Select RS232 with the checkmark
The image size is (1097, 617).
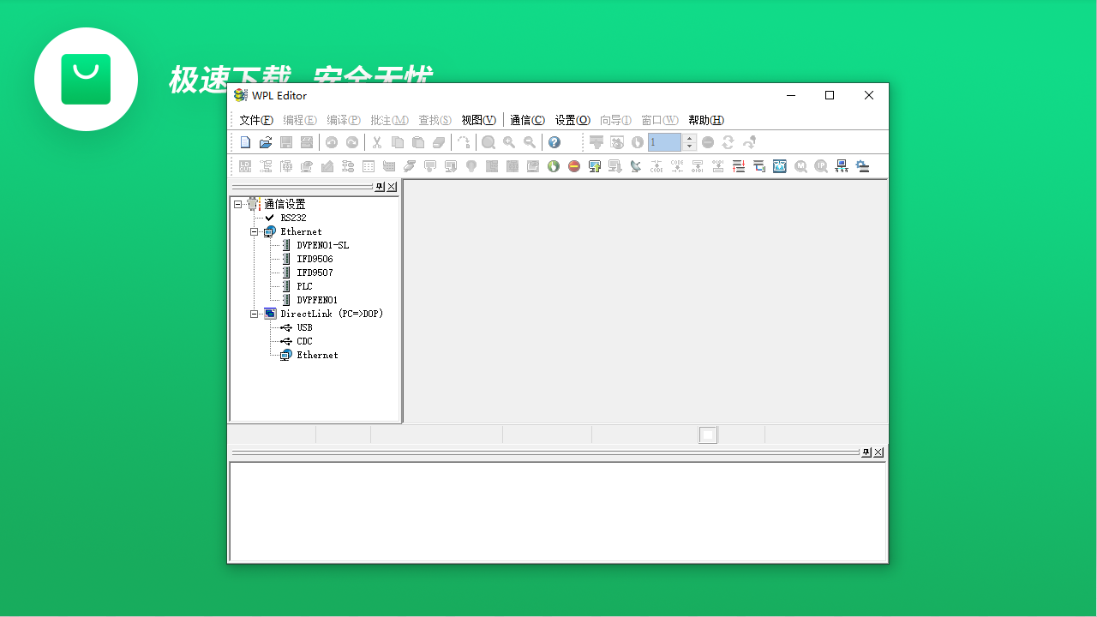(x=291, y=218)
